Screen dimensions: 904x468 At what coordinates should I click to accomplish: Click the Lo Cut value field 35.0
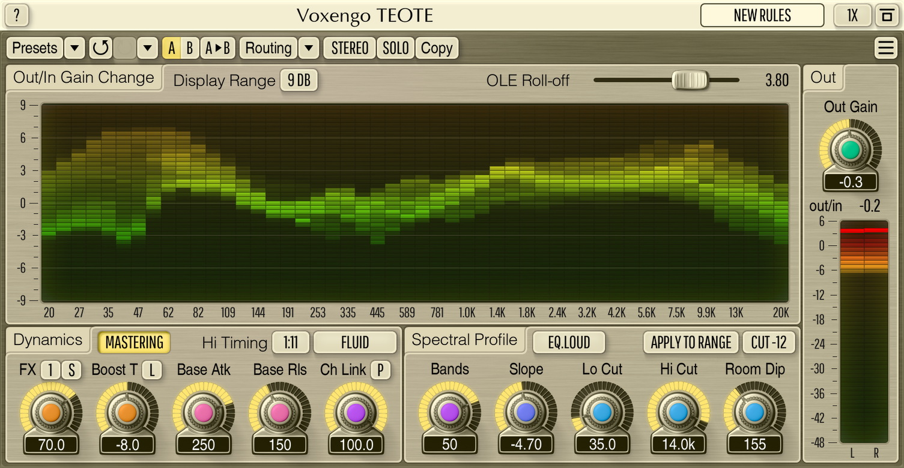[602, 445]
